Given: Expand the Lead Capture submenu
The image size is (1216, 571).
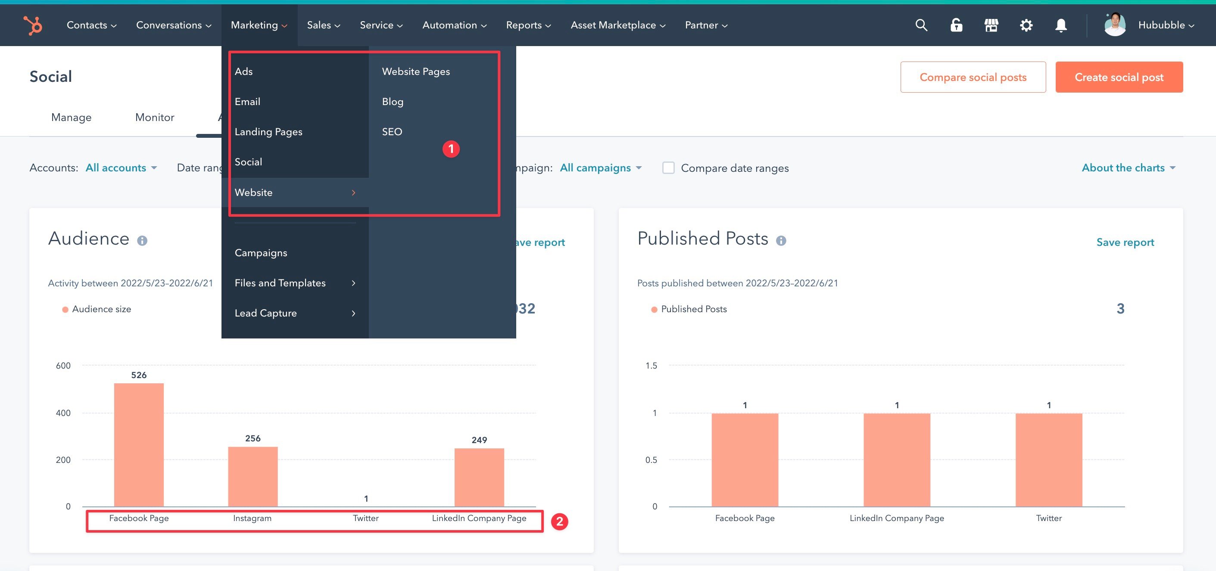Looking at the screenshot, I should 295,313.
